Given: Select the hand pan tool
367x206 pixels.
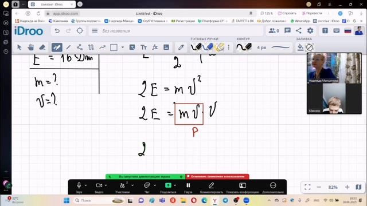Looking at the screenshot, I should point(30,47).
